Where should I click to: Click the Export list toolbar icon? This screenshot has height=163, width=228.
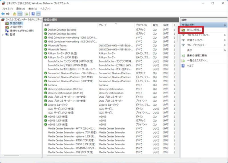[x=26, y=14]
